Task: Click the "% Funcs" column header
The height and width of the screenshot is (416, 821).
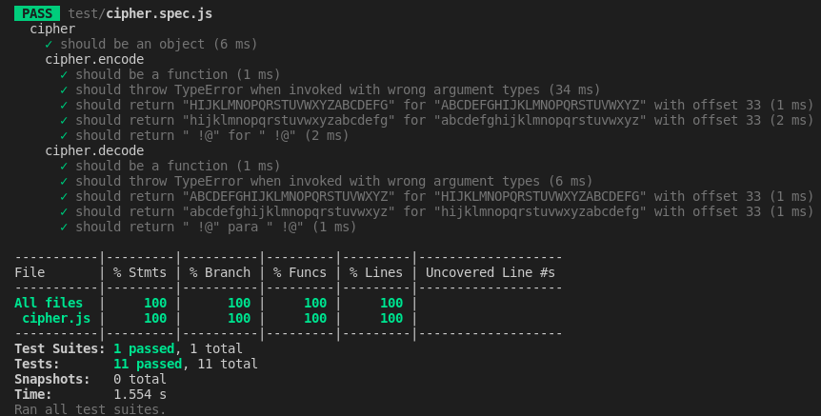Action: [x=299, y=272]
